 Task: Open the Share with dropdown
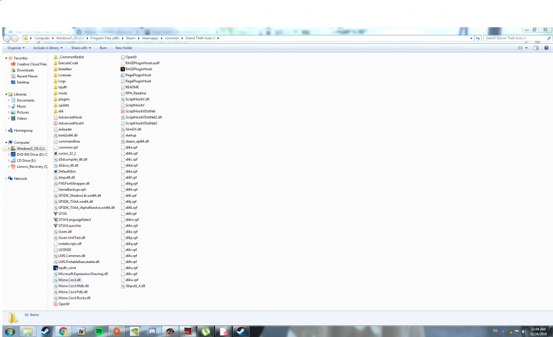(x=81, y=48)
